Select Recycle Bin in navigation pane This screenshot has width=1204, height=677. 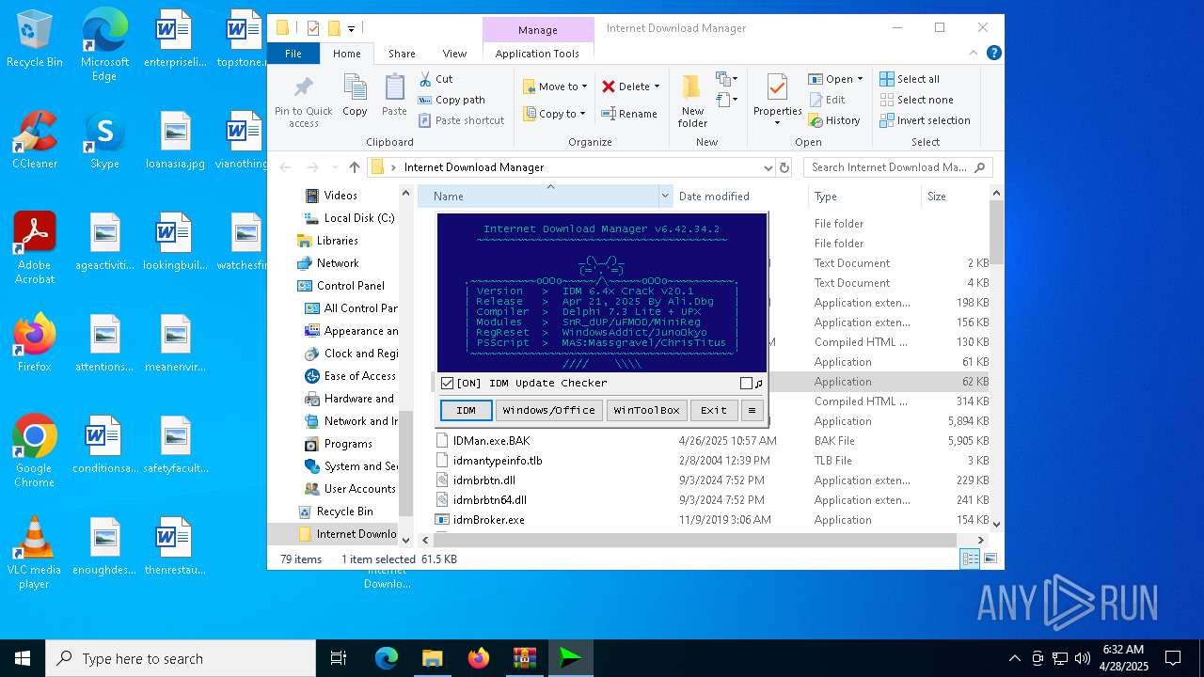tap(344, 512)
